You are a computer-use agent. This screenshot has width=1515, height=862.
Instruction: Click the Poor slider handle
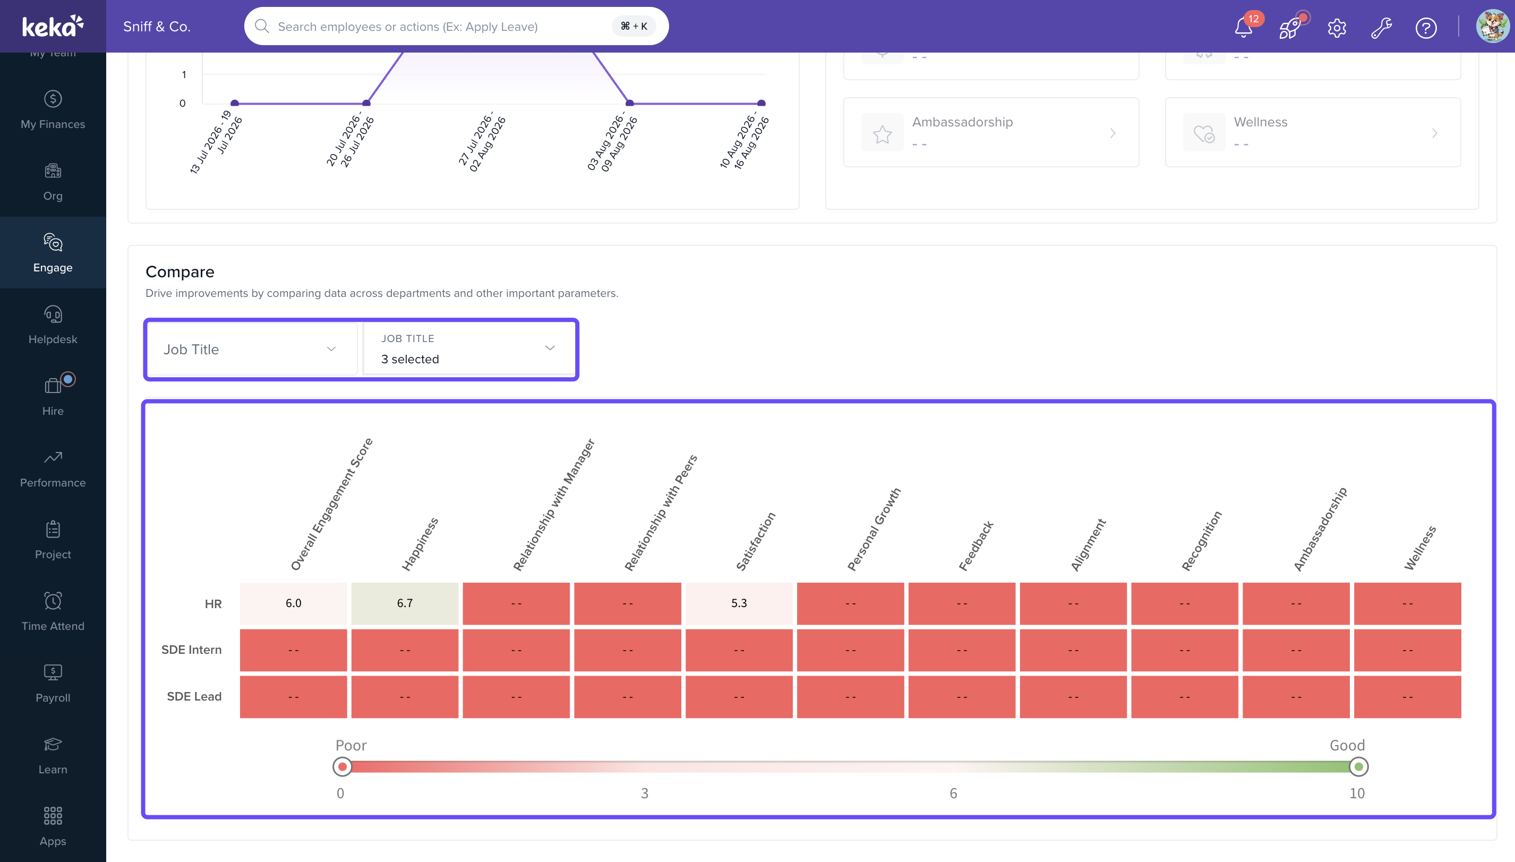click(342, 767)
